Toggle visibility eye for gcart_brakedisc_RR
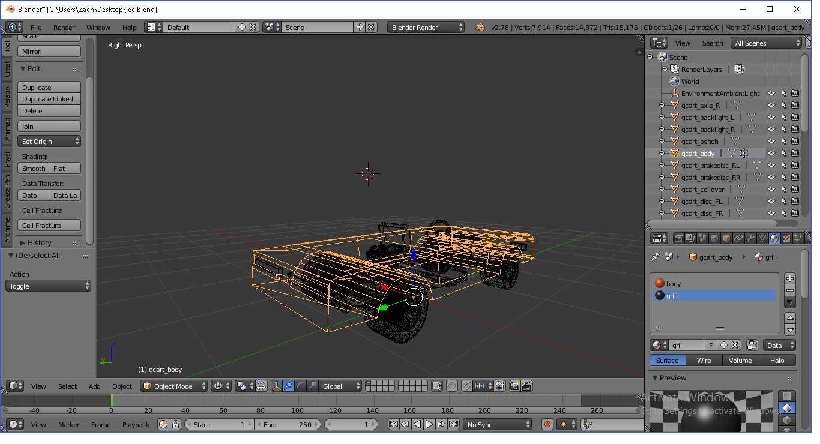The image size is (820, 444). pyautogui.click(x=771, y=178)
